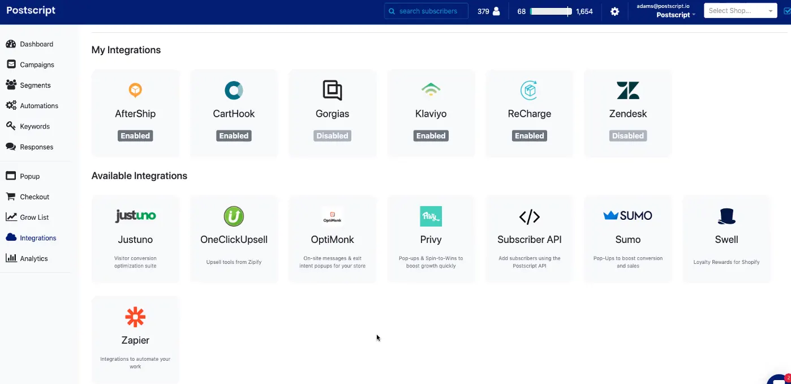Click the 'Available Integrations' heading
791x384 pixels.
point(139,176)
